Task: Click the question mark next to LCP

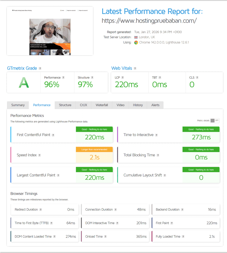Action: 123,78
